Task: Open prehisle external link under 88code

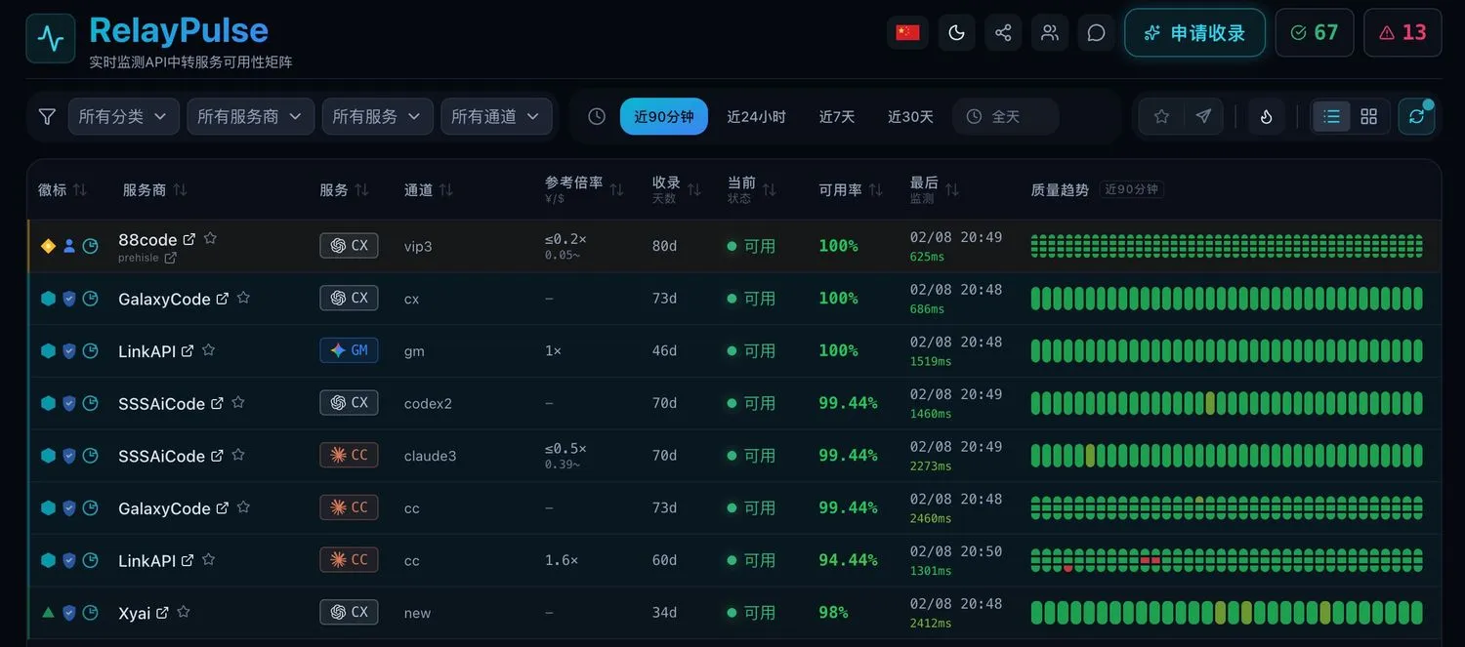Action: (x=170, y=258)
